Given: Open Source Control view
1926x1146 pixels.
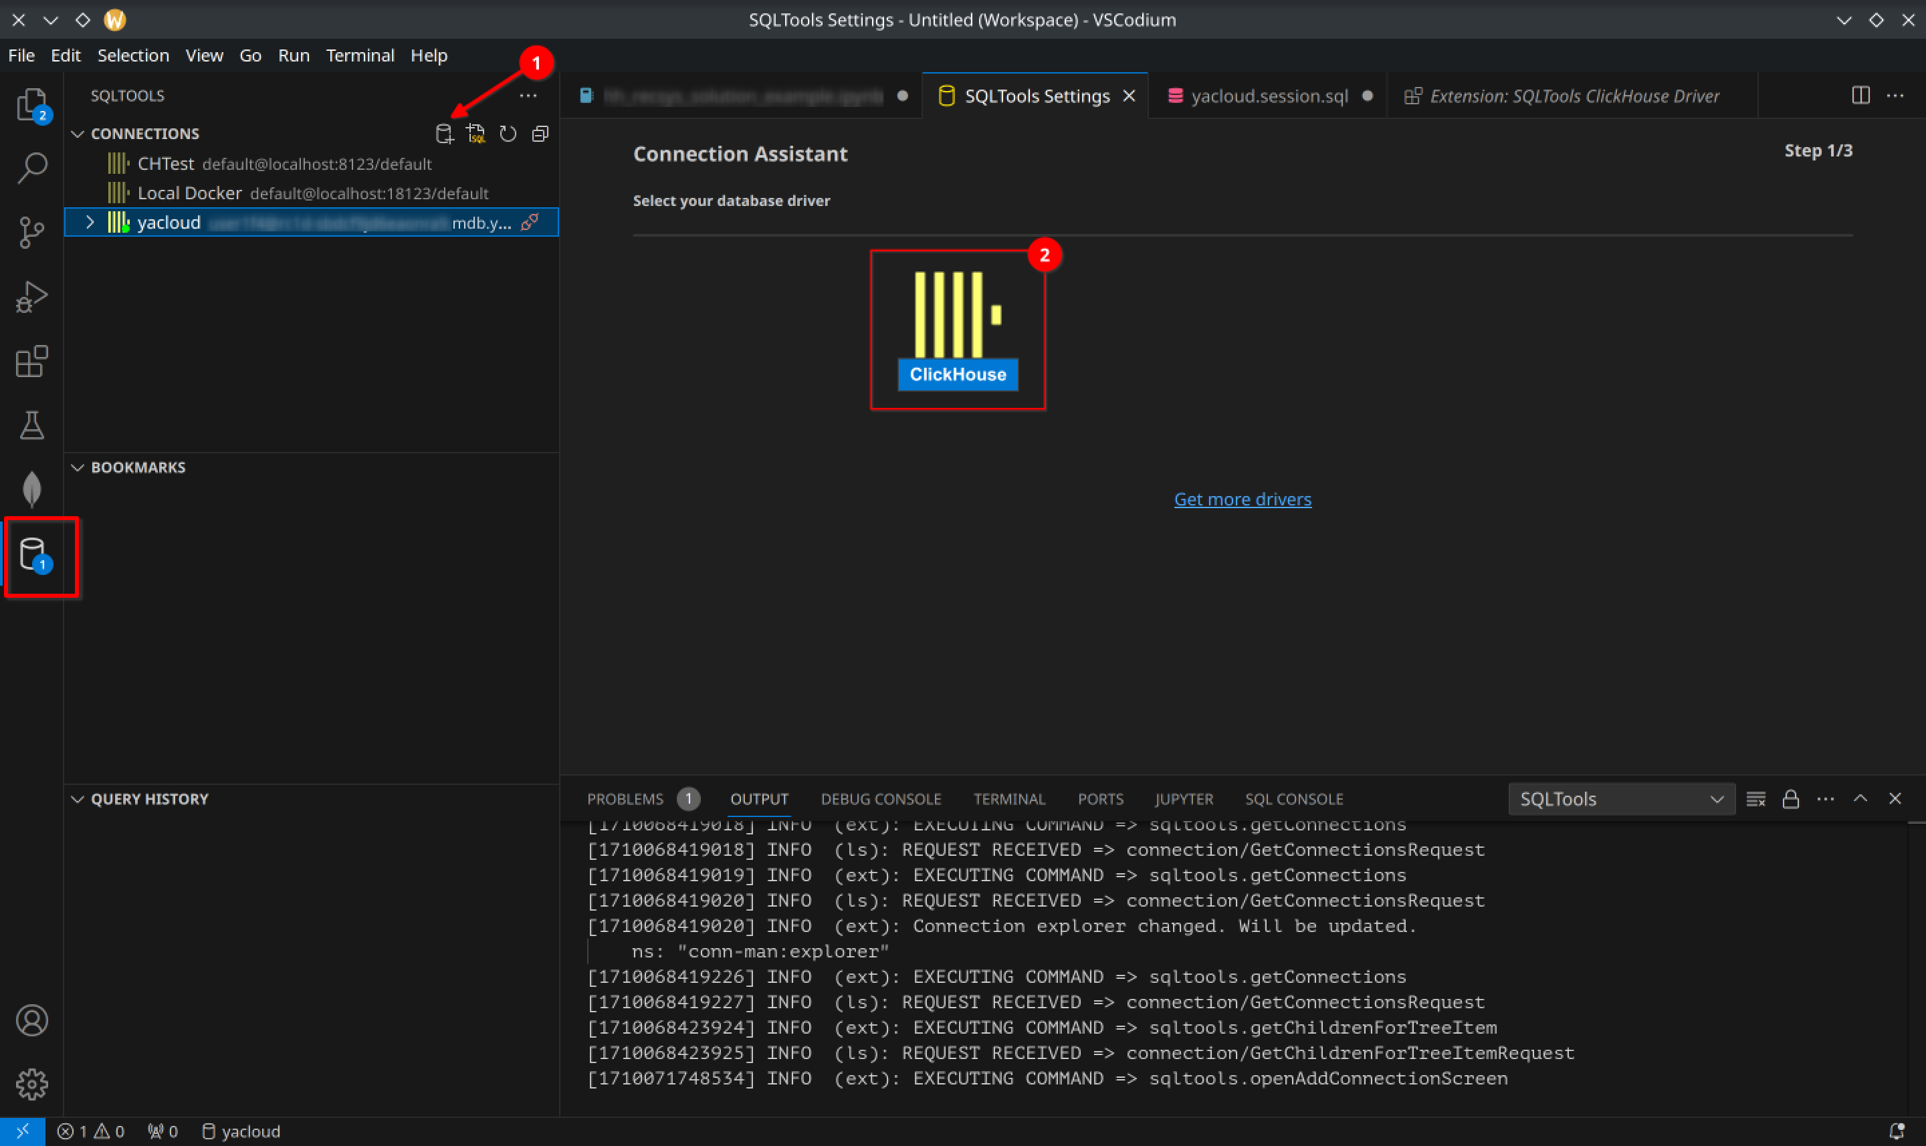Looking at the screenshot, I should 31,231.
